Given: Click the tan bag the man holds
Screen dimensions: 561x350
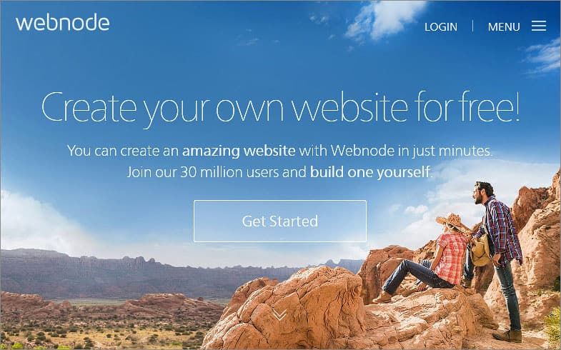Looking at the screenshot, I should (480, 250).
